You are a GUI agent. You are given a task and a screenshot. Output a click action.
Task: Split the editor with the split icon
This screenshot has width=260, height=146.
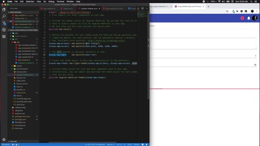pyautogui.click(x=143, y=9)
